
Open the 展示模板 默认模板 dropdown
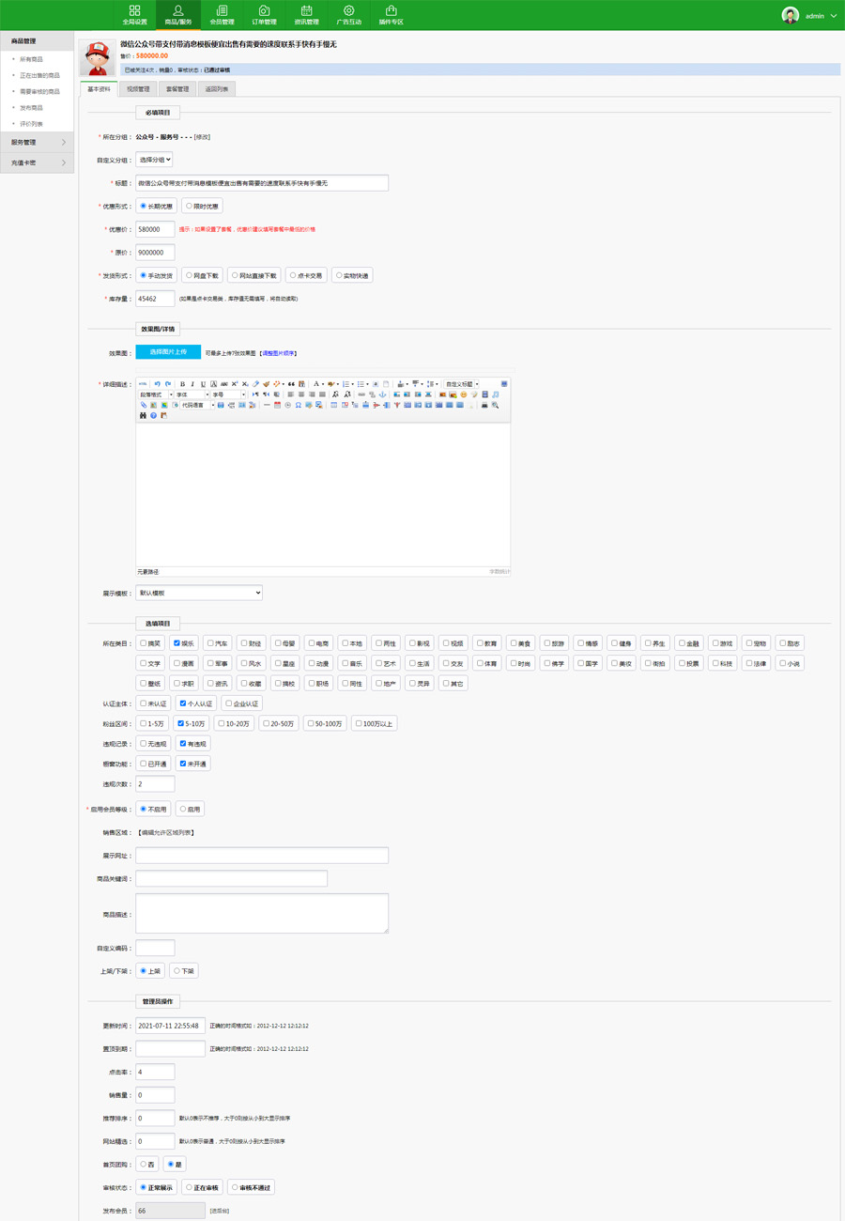pos(199,593)
